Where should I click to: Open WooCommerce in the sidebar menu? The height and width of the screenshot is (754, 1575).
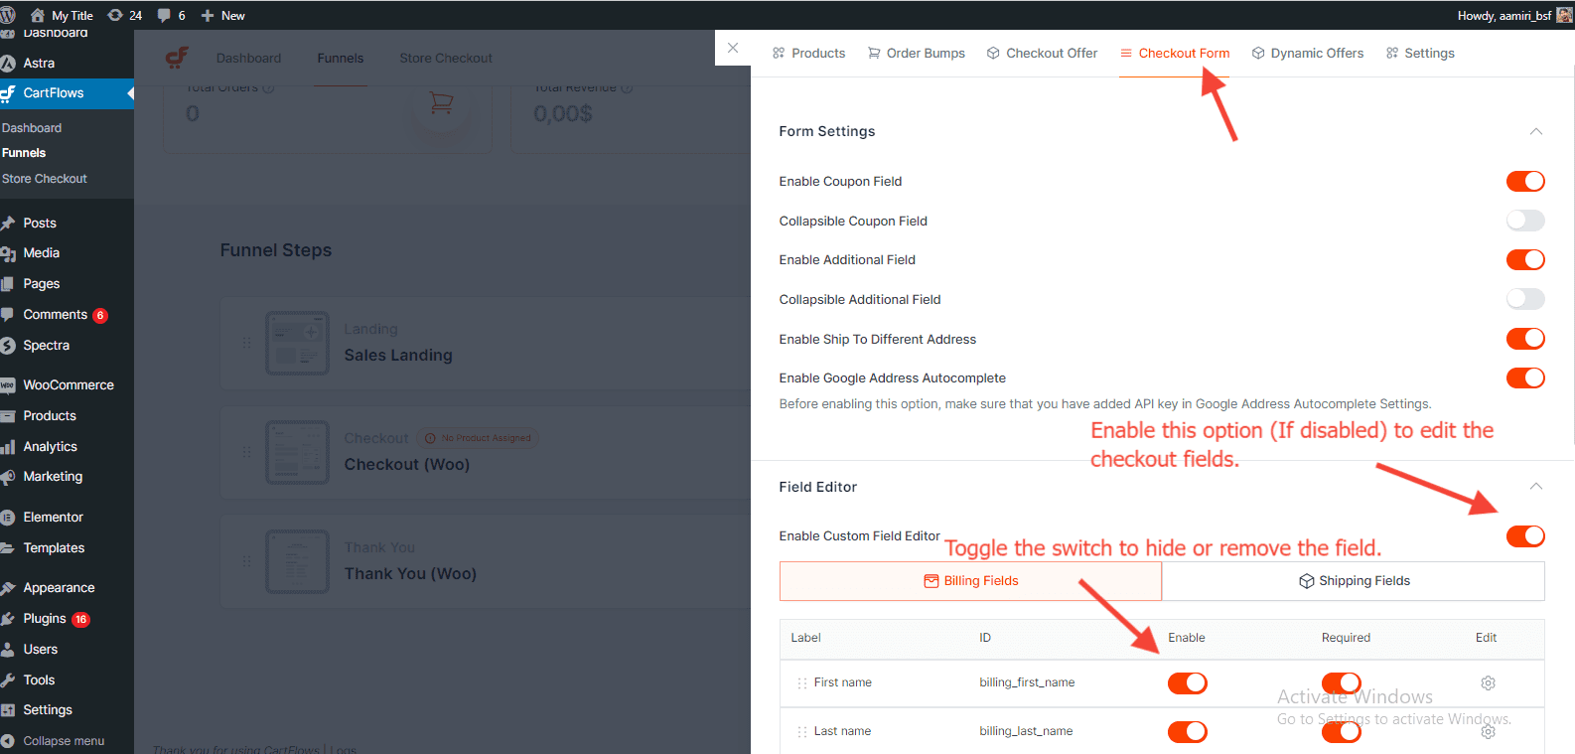(68, 385)
